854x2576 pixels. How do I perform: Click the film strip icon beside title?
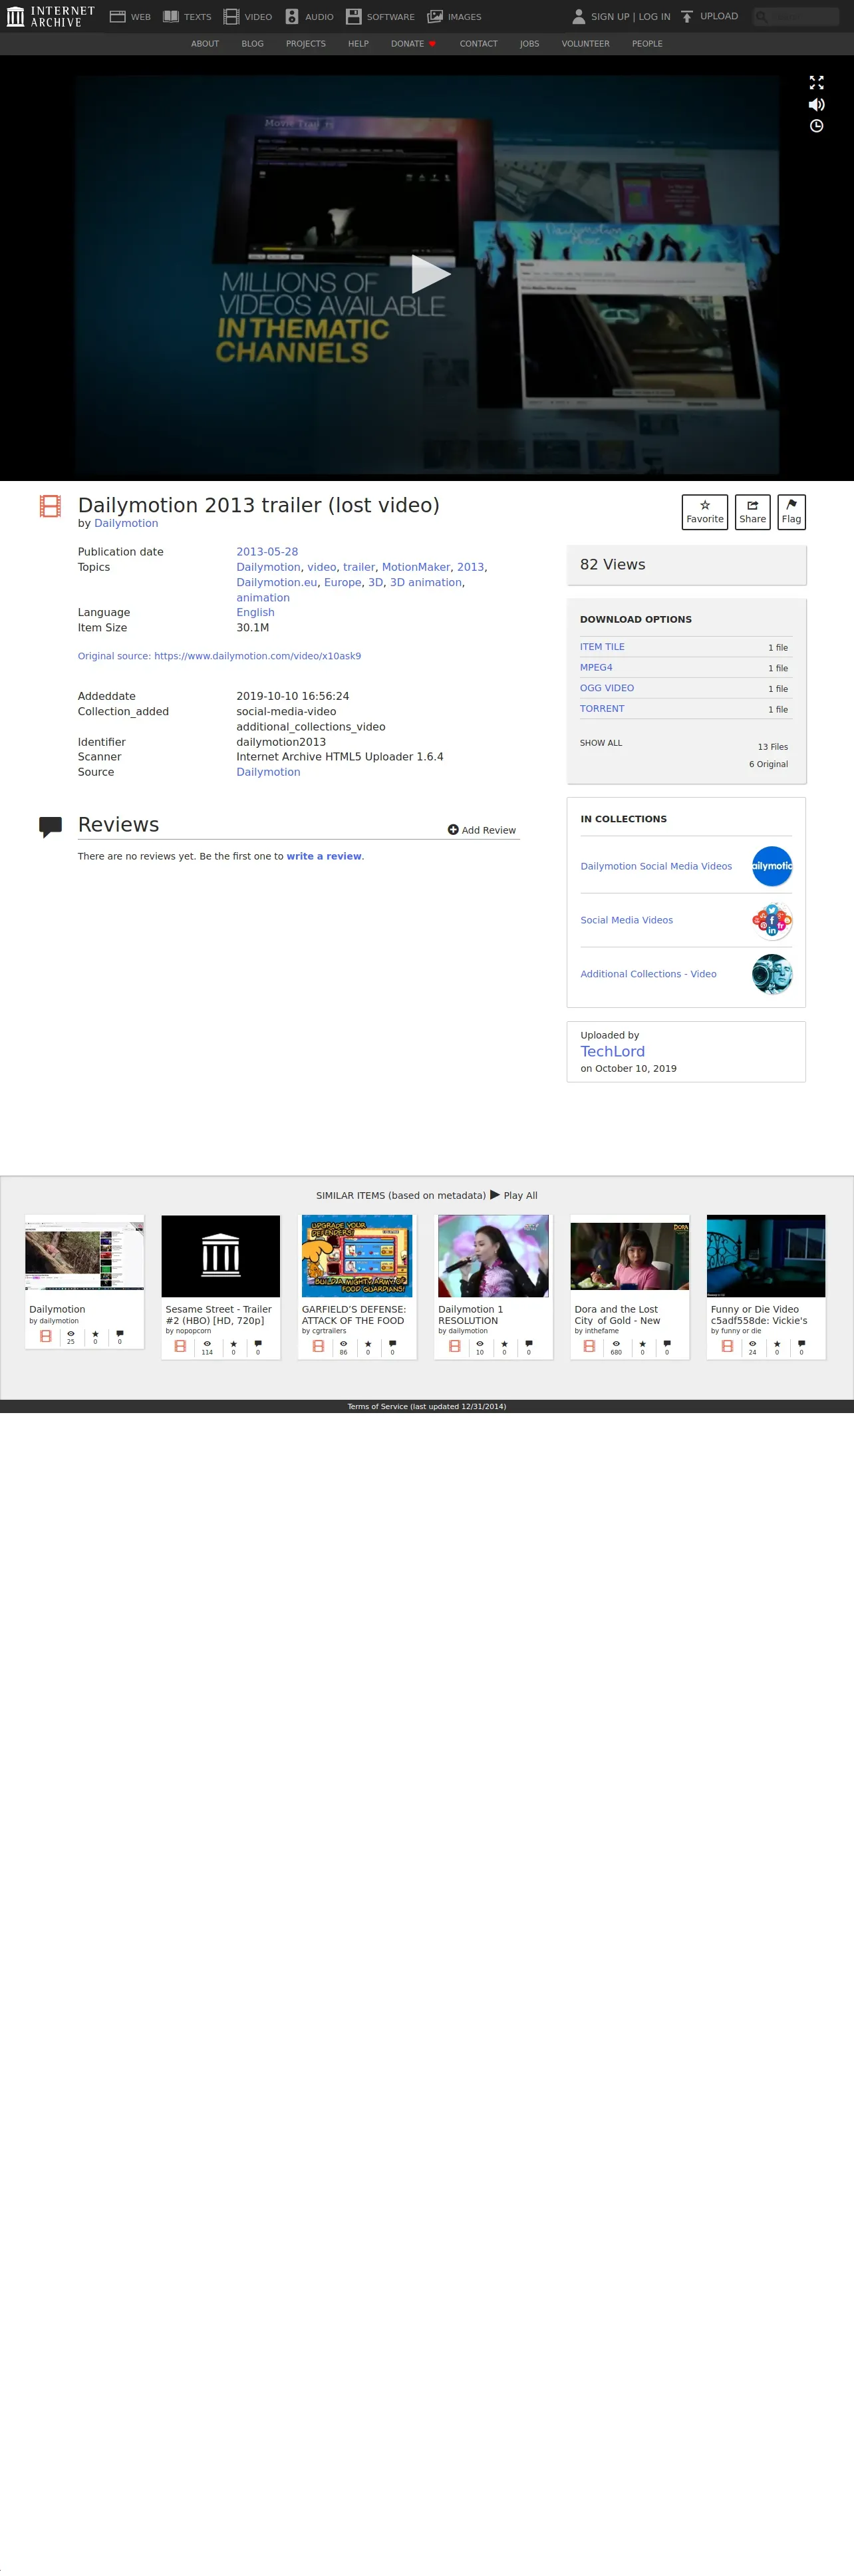50,506
